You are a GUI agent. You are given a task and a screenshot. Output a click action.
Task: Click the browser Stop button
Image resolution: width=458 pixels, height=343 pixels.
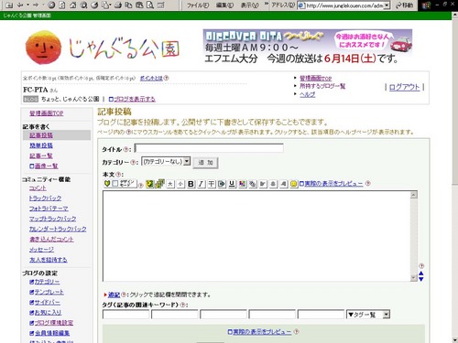pyautogui.click(x=51, y=5)
